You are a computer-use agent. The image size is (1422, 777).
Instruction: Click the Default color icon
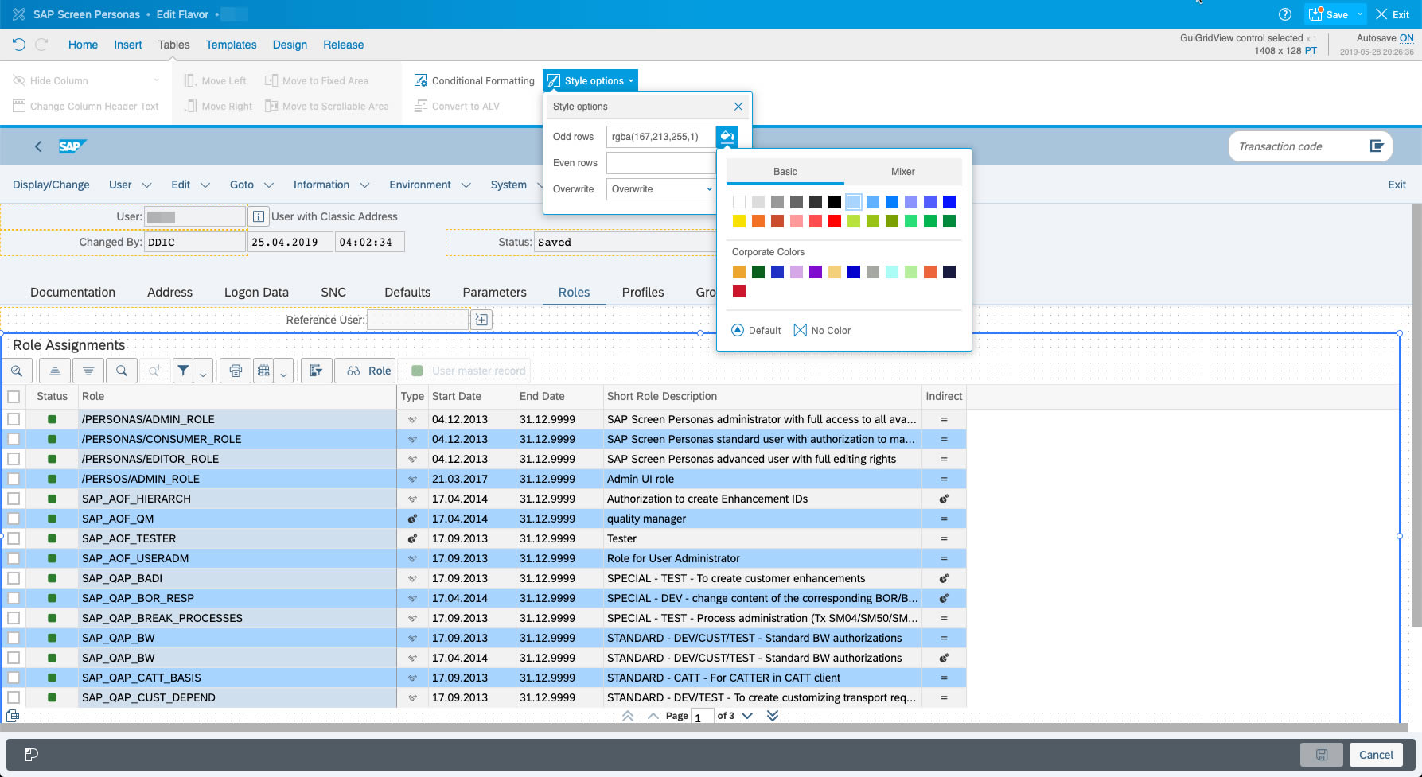[x=738, y=330]
